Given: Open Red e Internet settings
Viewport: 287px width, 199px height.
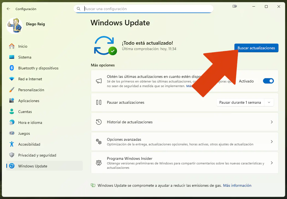Looking at the screenshot, I should (x=30, y=79).
